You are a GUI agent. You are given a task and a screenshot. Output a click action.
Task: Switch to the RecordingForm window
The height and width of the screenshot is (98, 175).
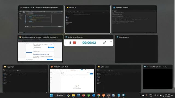coord(136,49)
